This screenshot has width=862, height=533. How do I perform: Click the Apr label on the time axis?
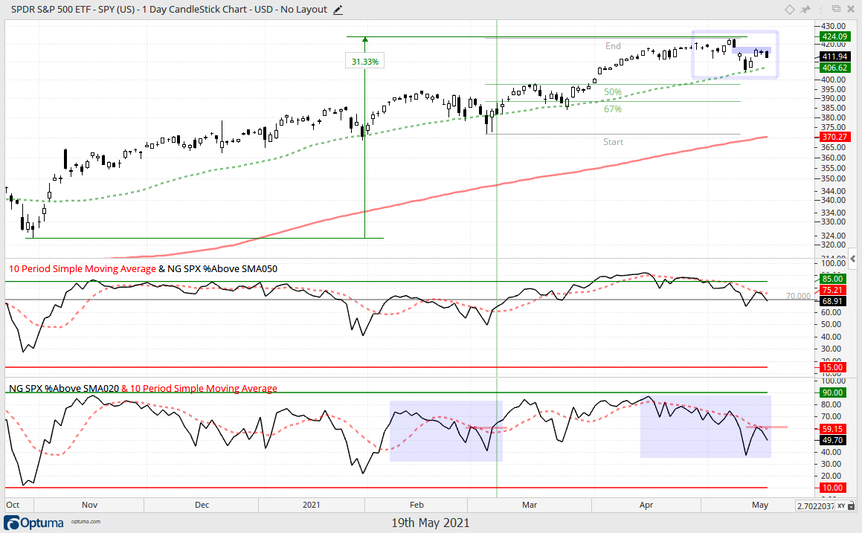coord(646,505)
